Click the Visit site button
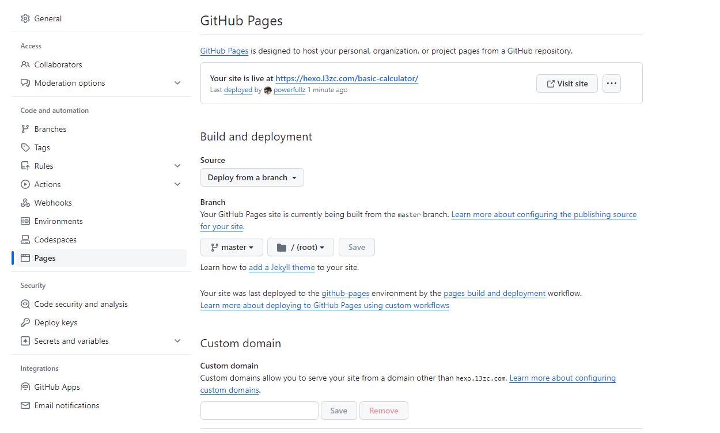The width and height of the screenshot is (720, 433). click(x=567, y=83)
